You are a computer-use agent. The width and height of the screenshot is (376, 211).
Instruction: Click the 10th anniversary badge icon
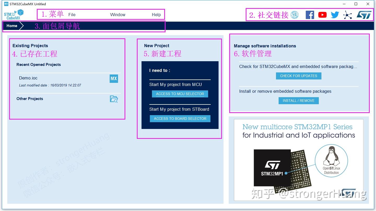(x=295, y=15)
